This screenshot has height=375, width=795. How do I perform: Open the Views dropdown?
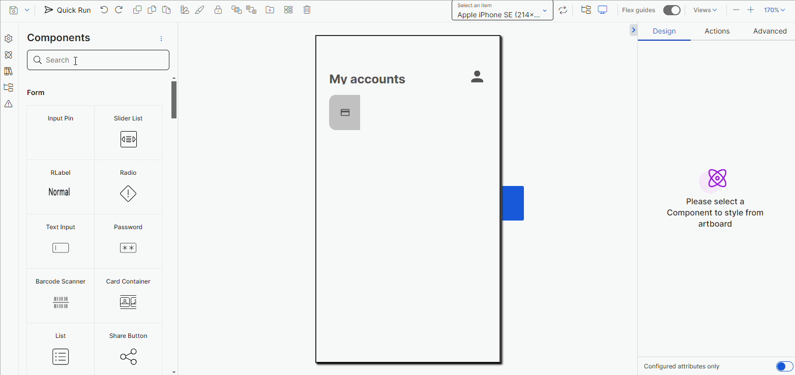click(704, 9)
